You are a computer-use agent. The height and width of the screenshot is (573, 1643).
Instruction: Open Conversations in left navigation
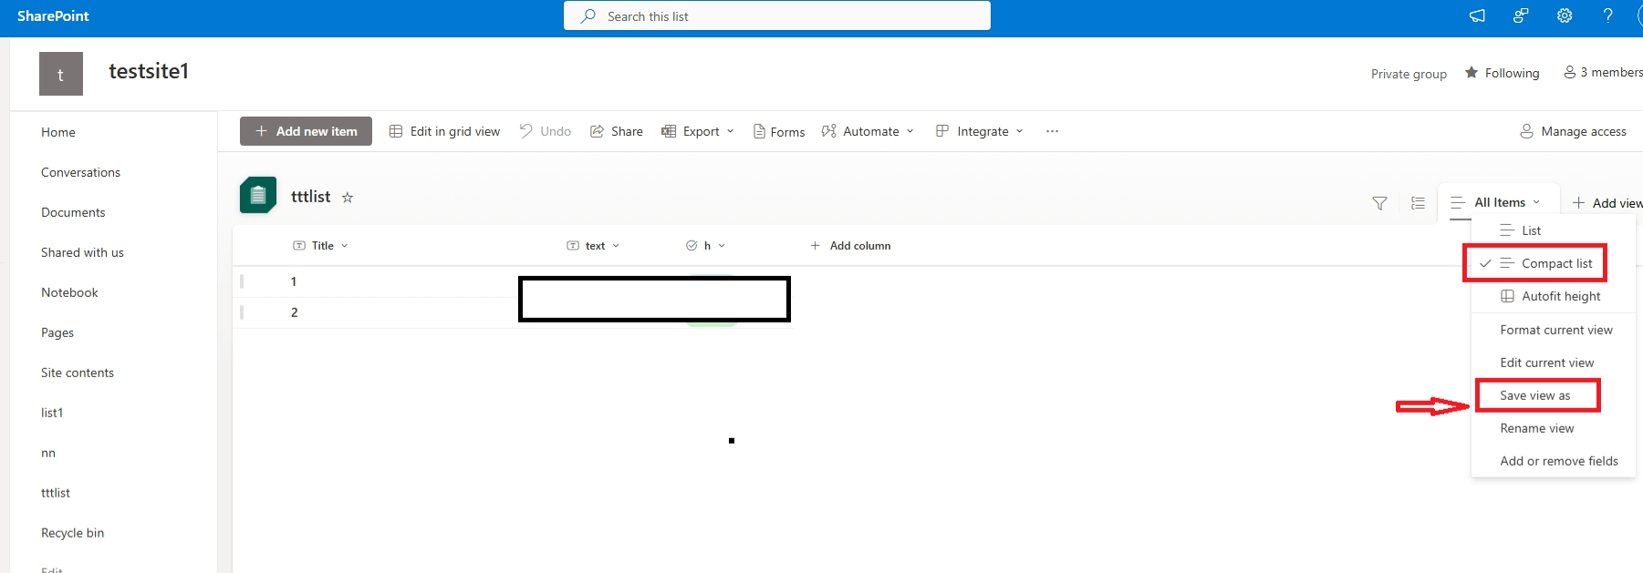tap(80, 172)
